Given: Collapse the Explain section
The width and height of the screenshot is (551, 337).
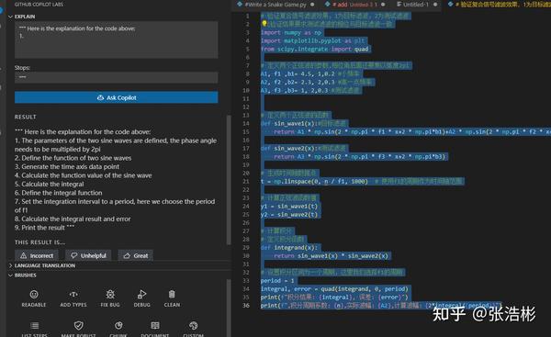Looking at the screenshot, I should (10, 17).
